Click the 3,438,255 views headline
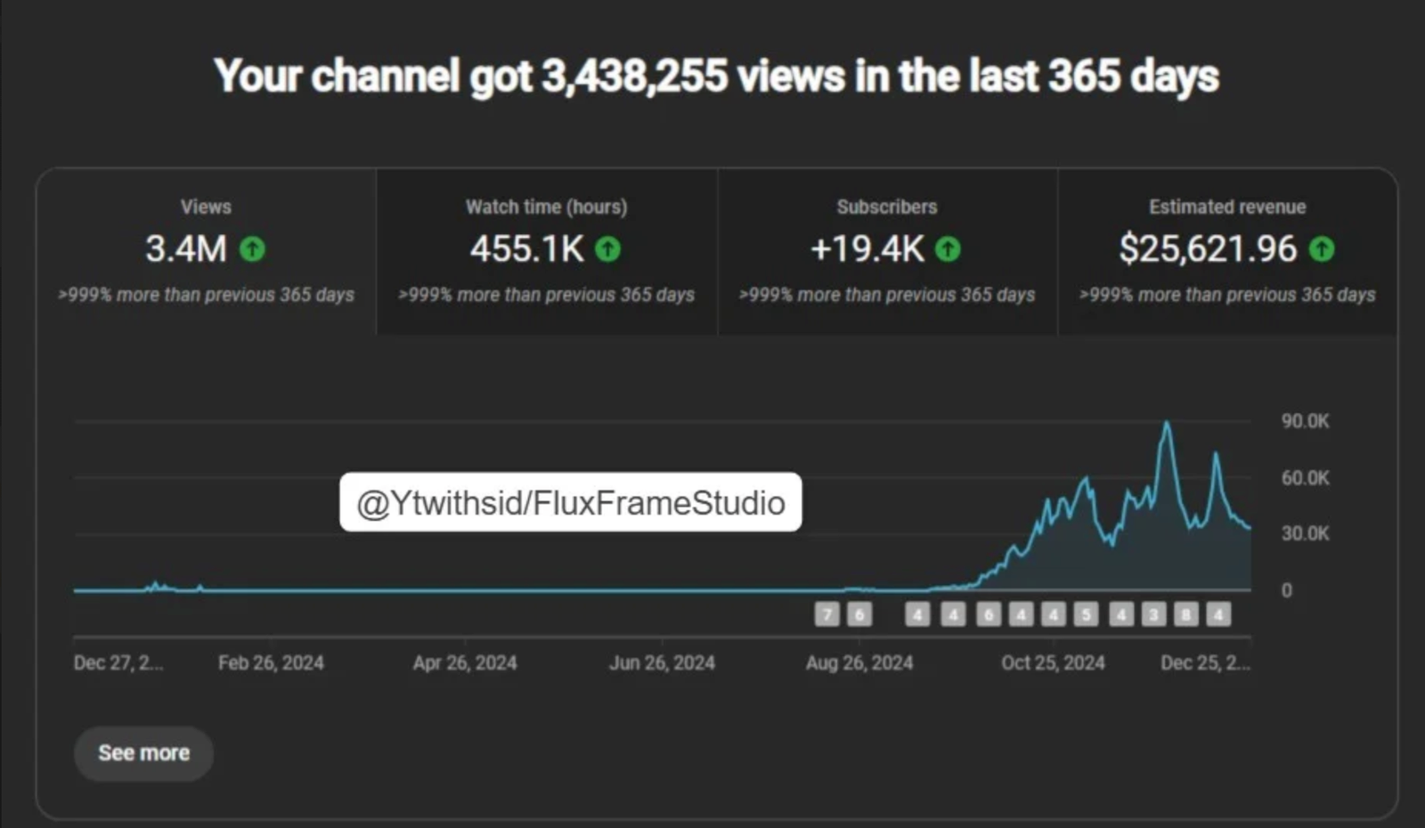The width and height of the screenshot is (1425, 828). point(712,77)
